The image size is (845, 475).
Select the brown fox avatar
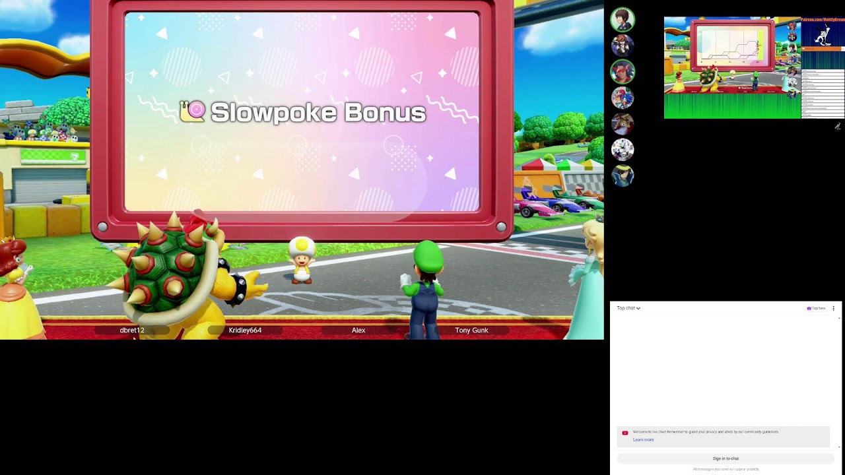(623, 123)
